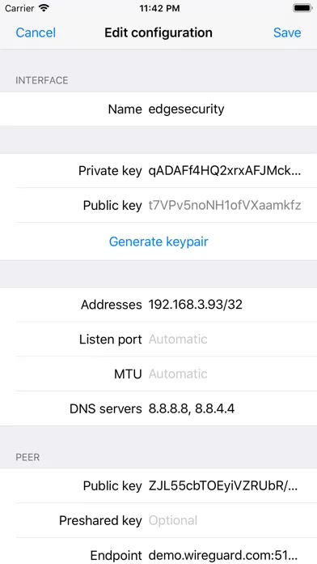Screen dimensions: 317x564
Task: Tap the battery icon in status bar
Action: (x=302, y=8)
